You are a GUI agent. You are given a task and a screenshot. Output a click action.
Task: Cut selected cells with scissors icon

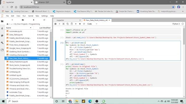64,24
